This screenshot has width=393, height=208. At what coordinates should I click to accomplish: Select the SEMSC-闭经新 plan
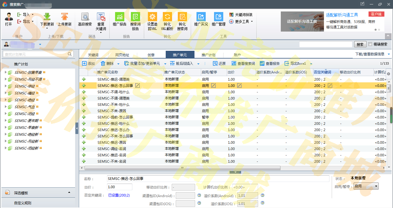pyautogui.click(x=26, y=148)
